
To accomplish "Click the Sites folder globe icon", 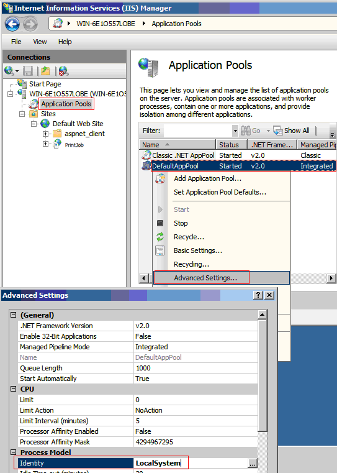I will [34, 114].
